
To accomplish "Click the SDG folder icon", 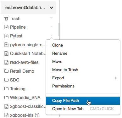I will (6, 80).
